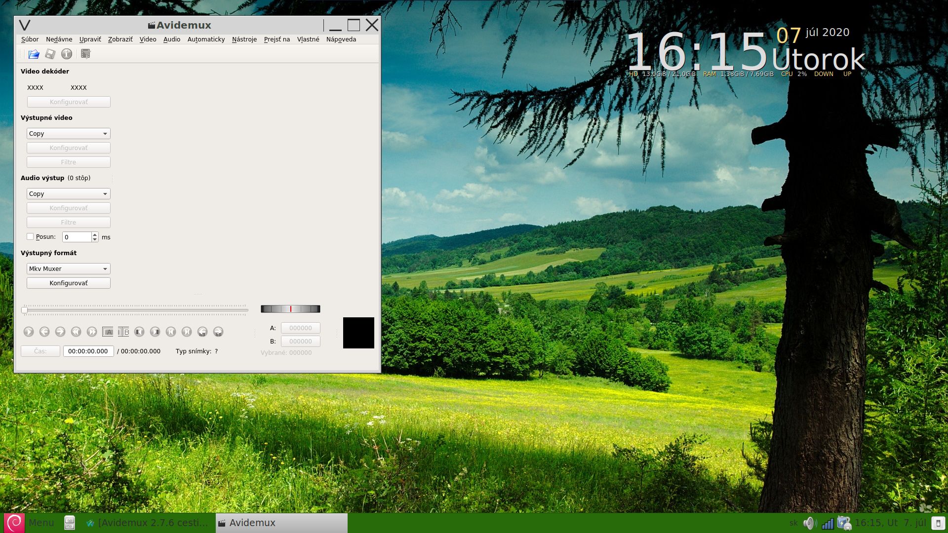Click Konfigurovať under Výstupný formát

(68, 283)
